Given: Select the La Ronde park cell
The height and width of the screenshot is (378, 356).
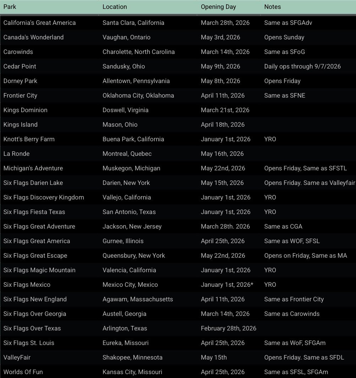Looking at the screenshot, I should (x=16, y=154).
